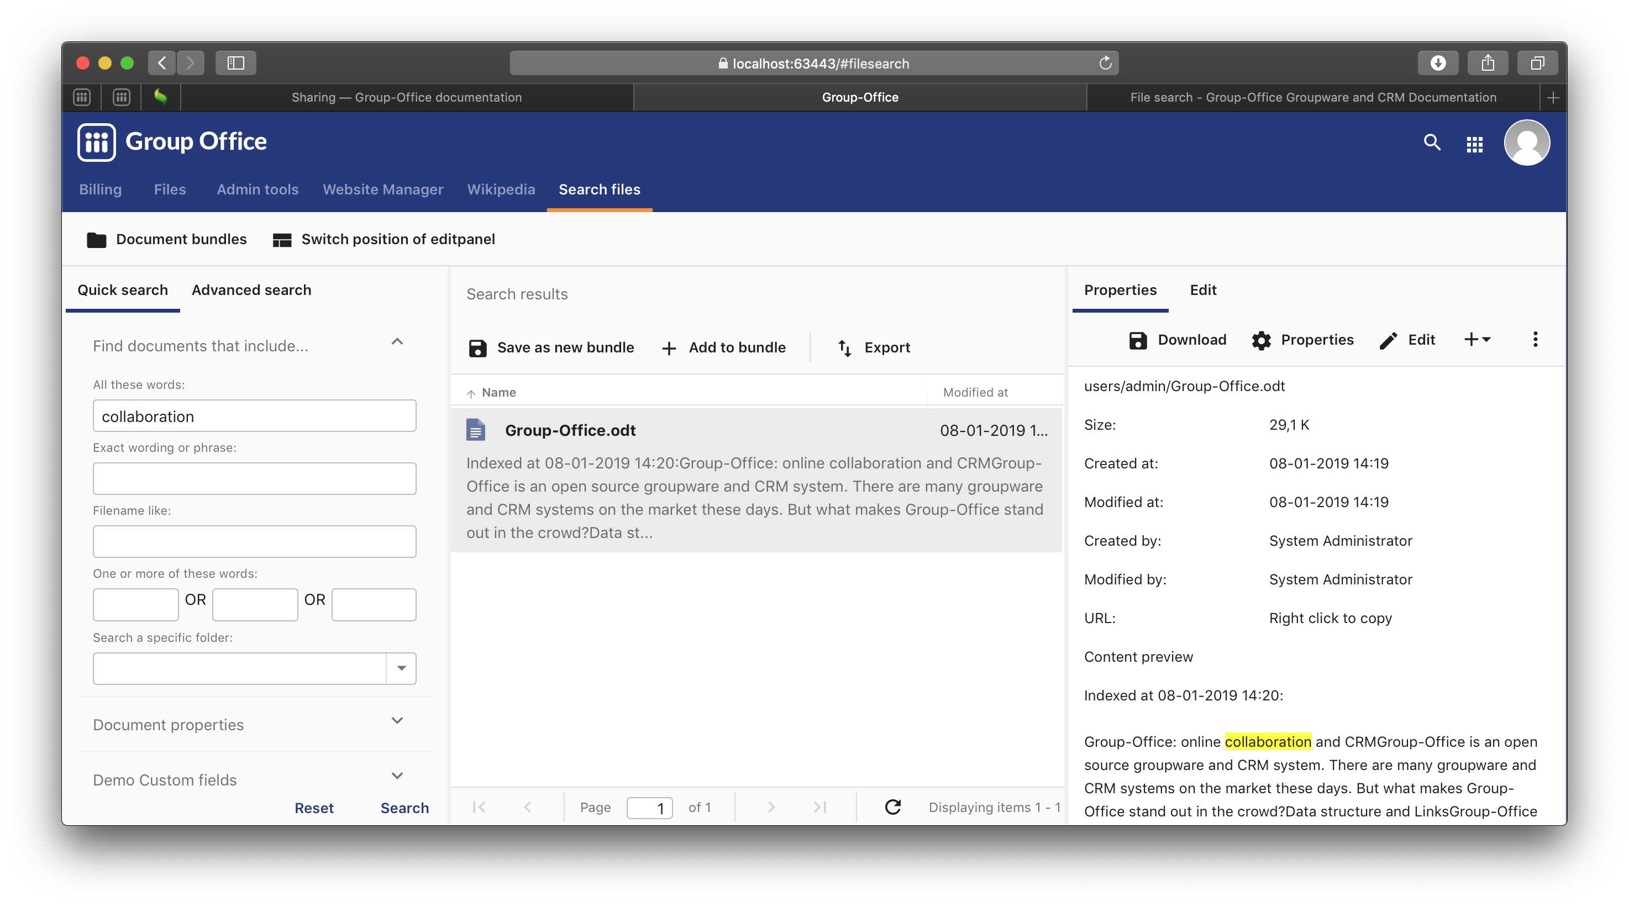Open the three-dot more options menu
The image size is (1629, 907).
click(1535, 339)
